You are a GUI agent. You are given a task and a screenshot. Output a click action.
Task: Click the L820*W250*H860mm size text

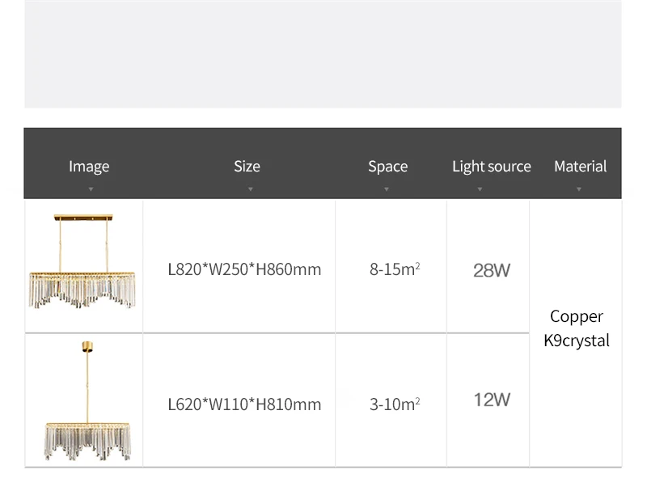click(244, 269)
